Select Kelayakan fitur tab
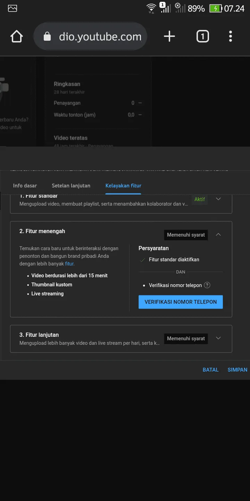 pos(123,186)
